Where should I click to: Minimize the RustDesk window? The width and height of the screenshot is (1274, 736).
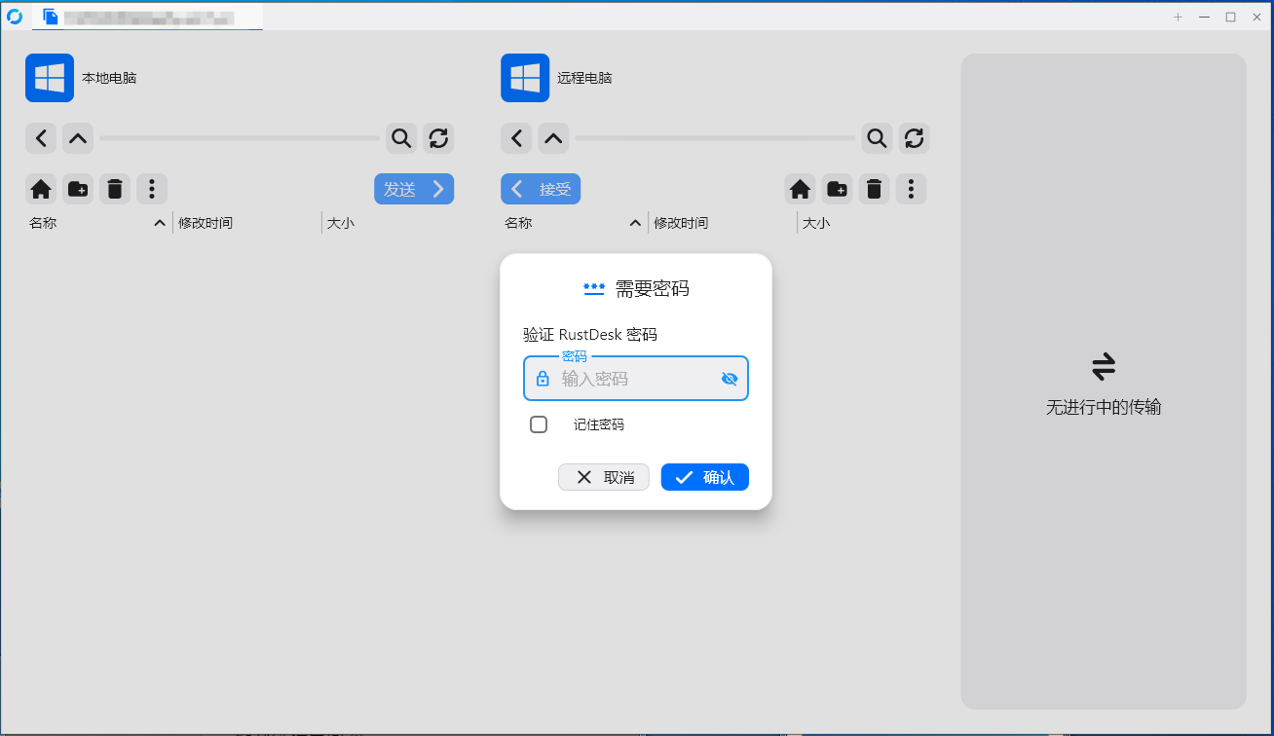1205,17
